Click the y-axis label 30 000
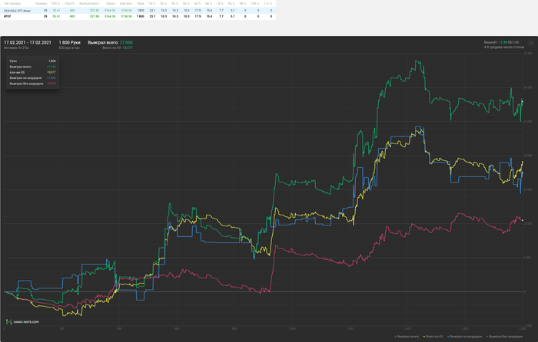This screenshot has height=342, width=538. [528, 87]
